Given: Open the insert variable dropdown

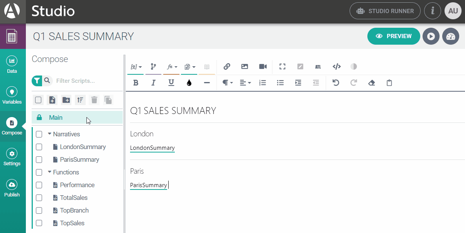Looking at the screenshot, I should click(x=136, y=67).
